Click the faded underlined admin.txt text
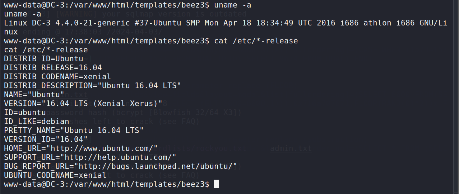This screenshot has height=194, width=459. (x=291, y=148)
